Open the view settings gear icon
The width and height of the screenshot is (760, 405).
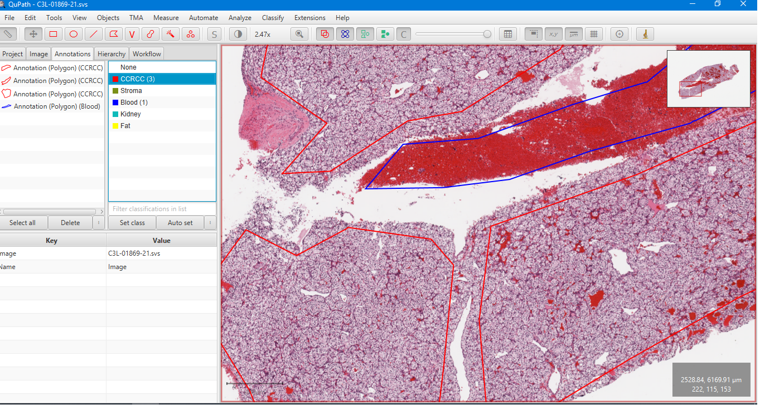(619, 34)
